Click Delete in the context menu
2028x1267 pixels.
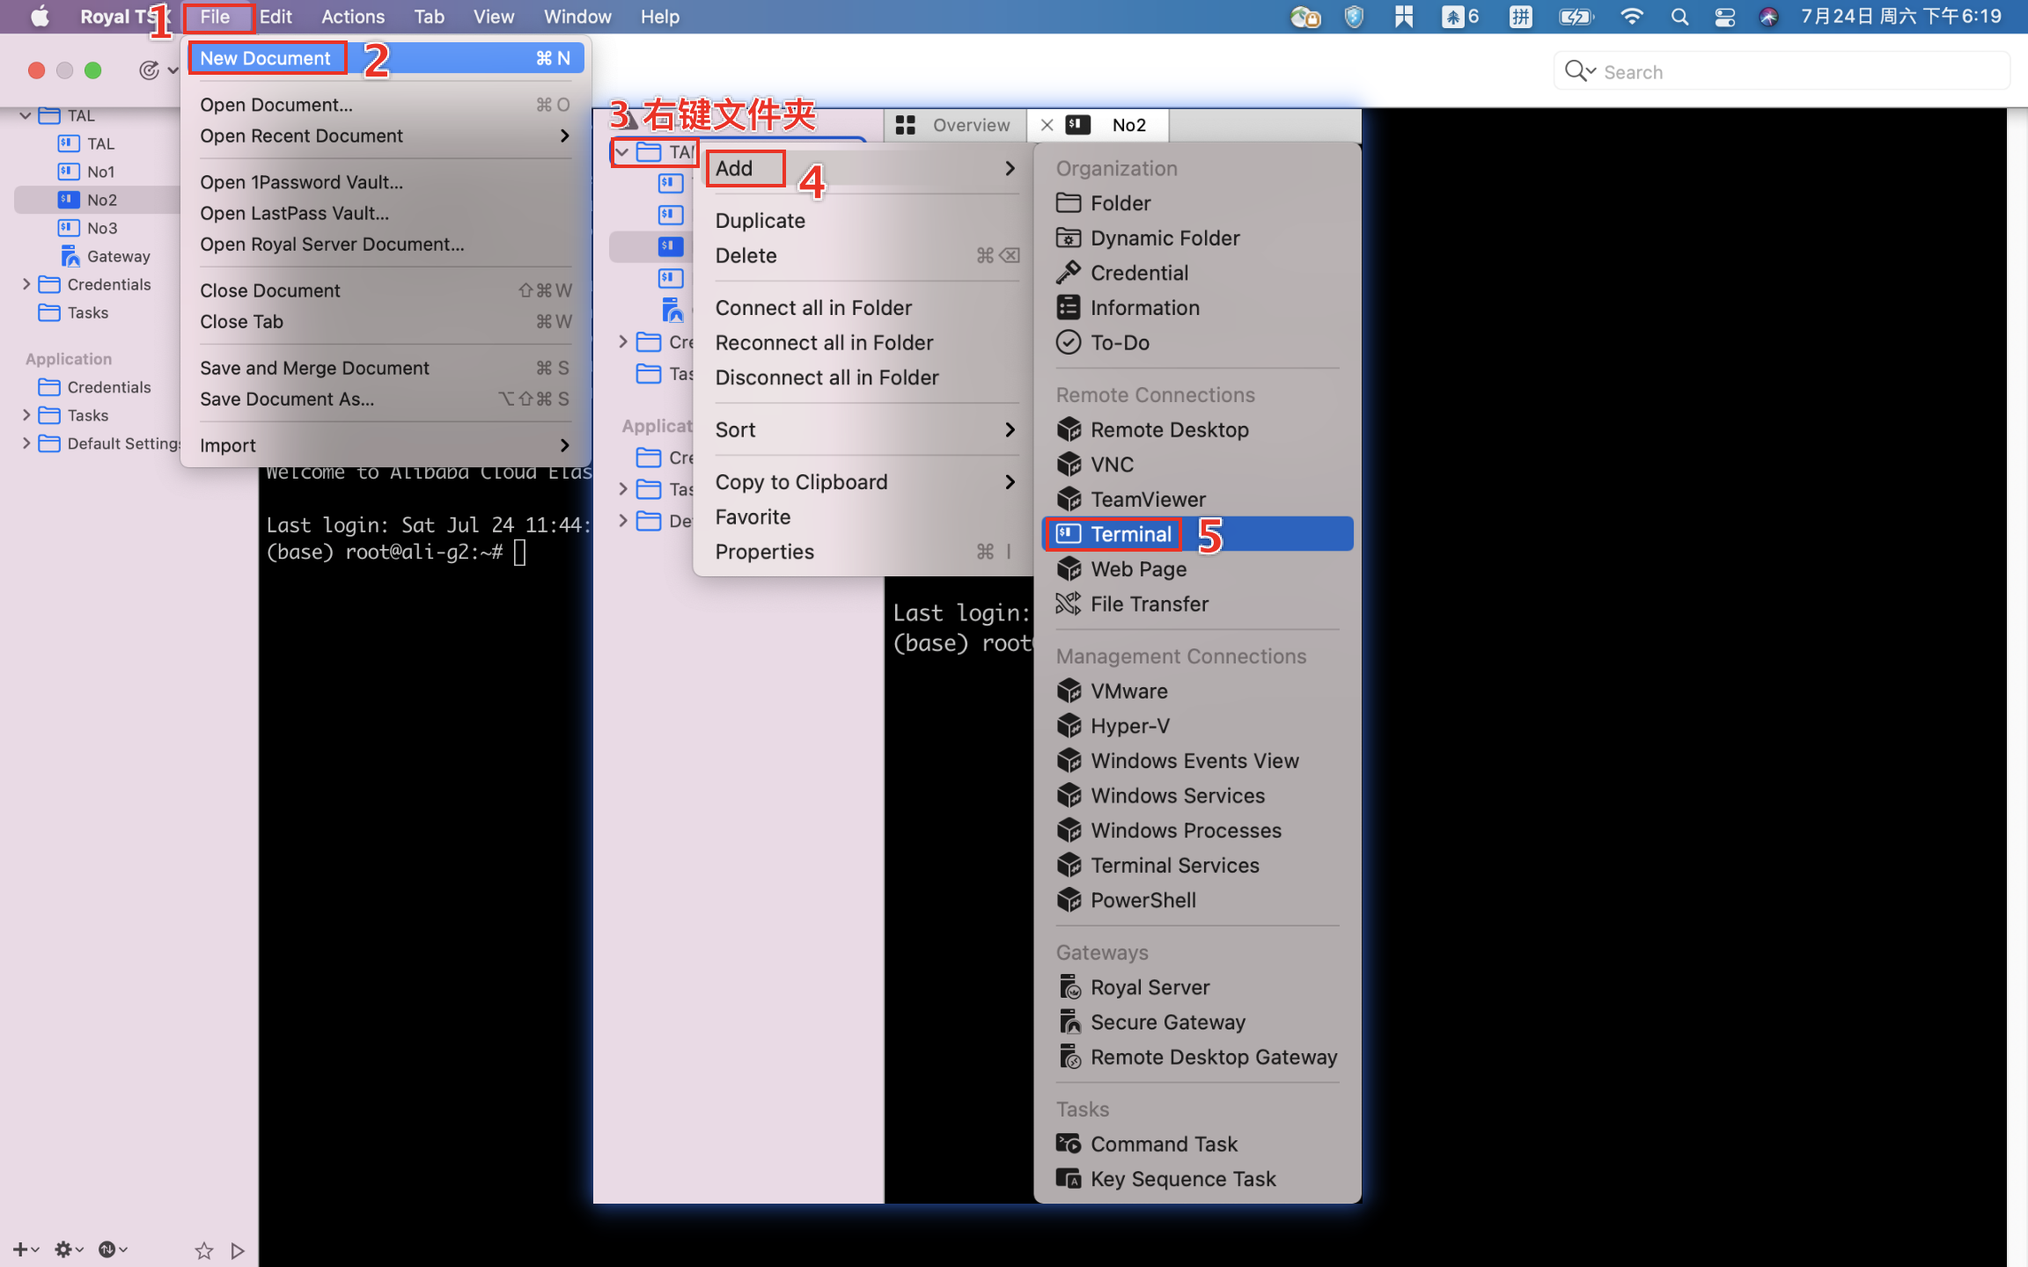pyautogui.click(x=863, y=256)
